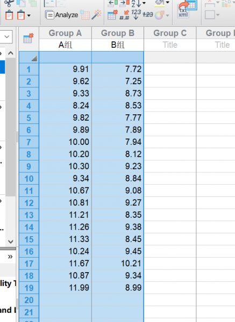The width and height of the screenshot is (235, 322).
Task: Open the highlight color dropdown arrow
Action: (x=167, y=3)
